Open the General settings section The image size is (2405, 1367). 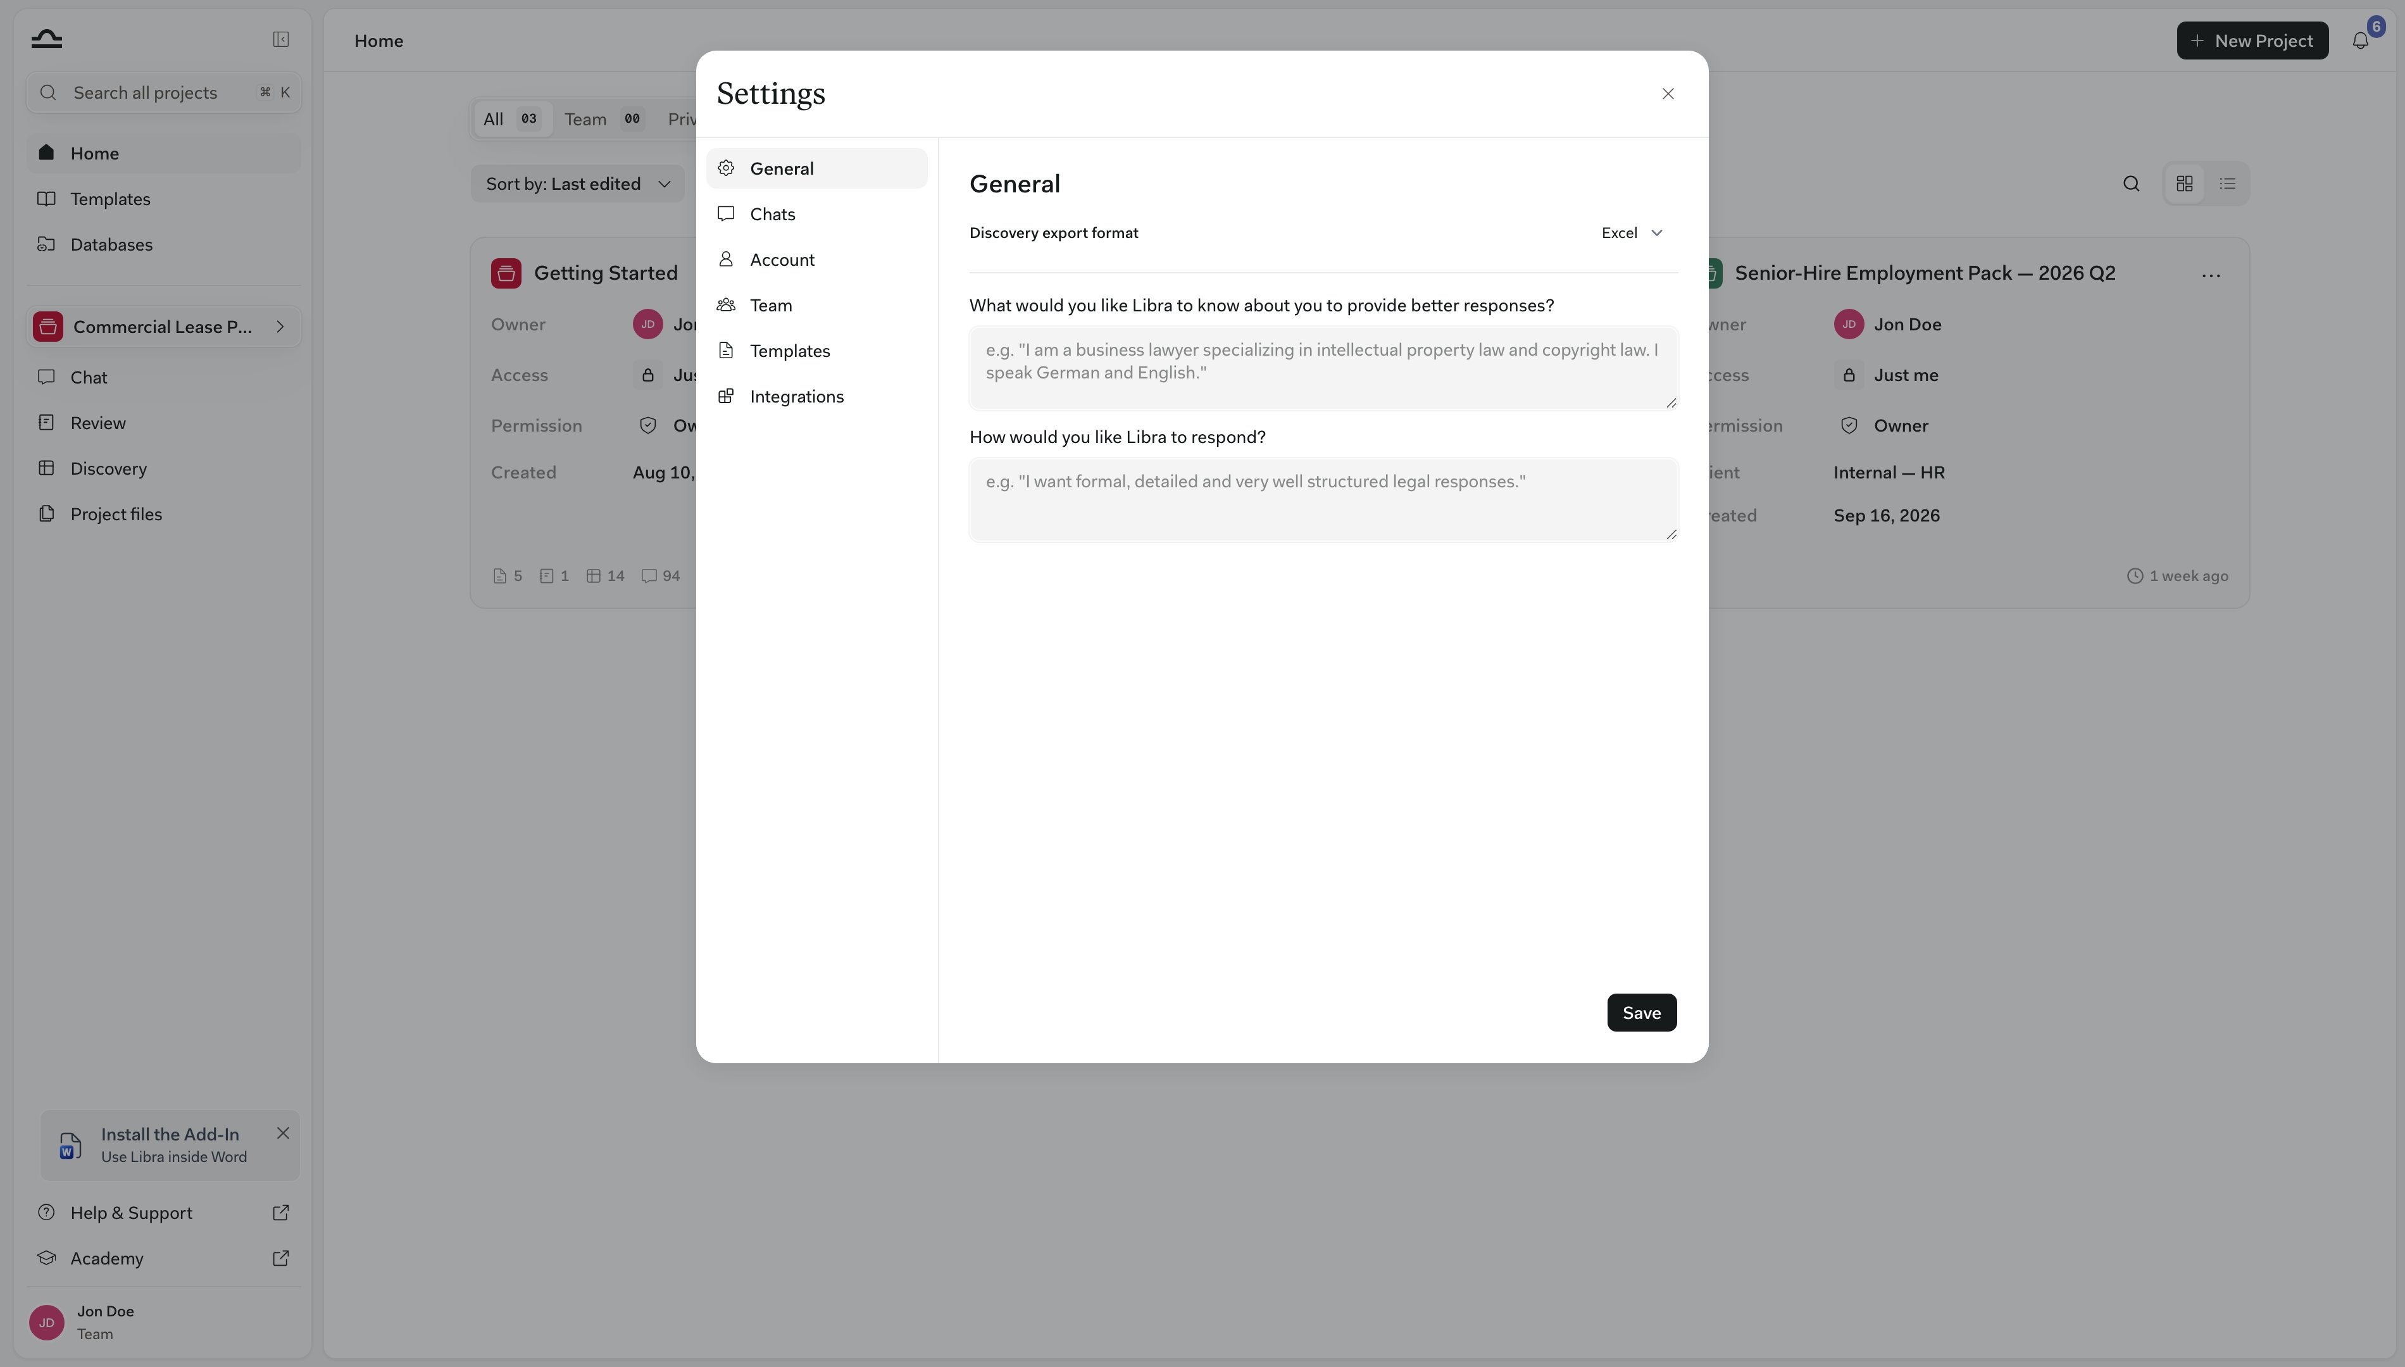point(816,169)
